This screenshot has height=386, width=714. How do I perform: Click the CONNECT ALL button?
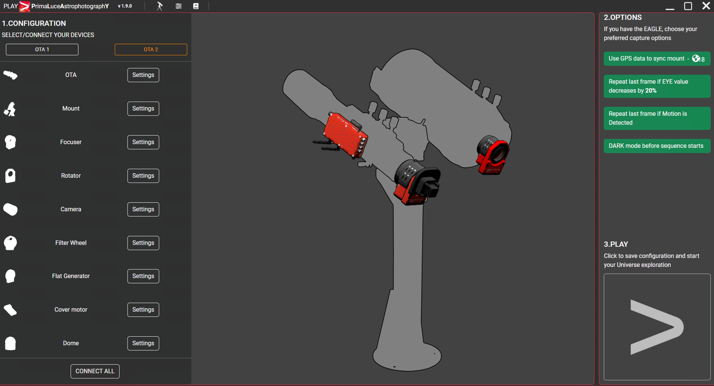tap(95, 371)
